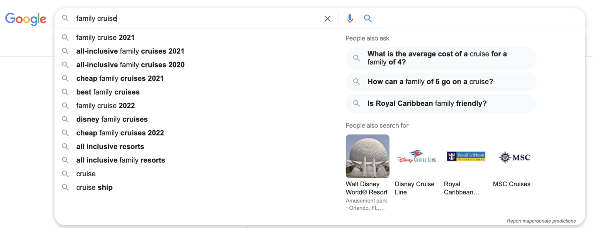The height and width of the screenshot is (228, 593).
Task: Click inside the family cruise search field
Action: 193,19
